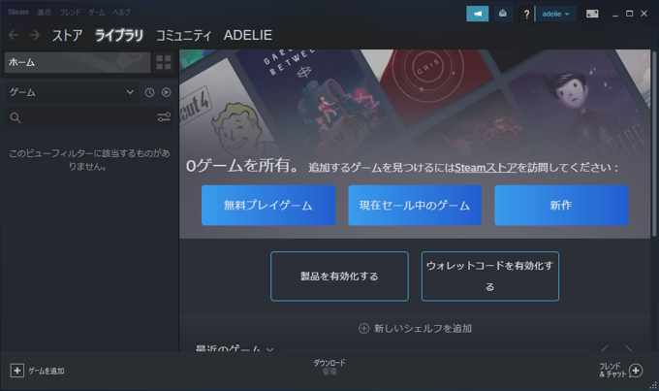
Task: Show ready-to-play games icon
Action: (167, 92)
